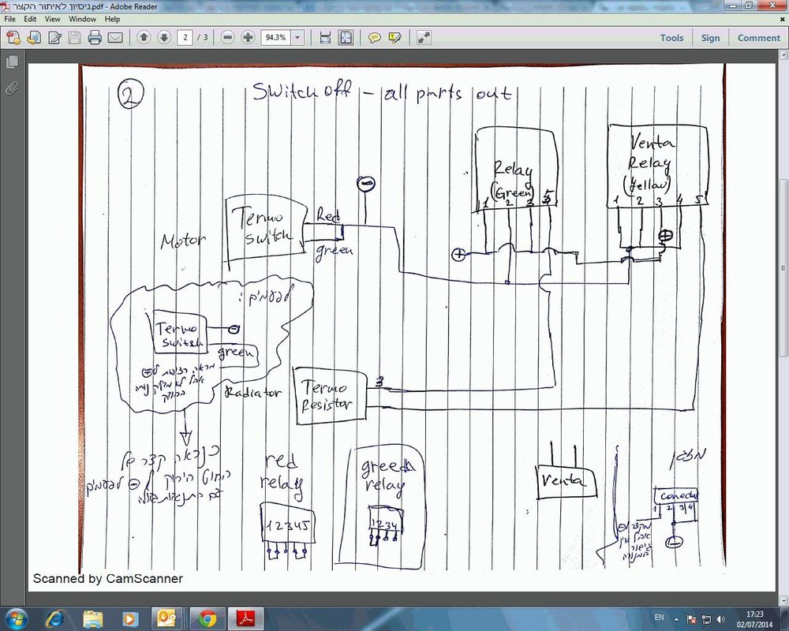
Task: Click the volume speaker tray icon
Action: [x=720, y=619]
